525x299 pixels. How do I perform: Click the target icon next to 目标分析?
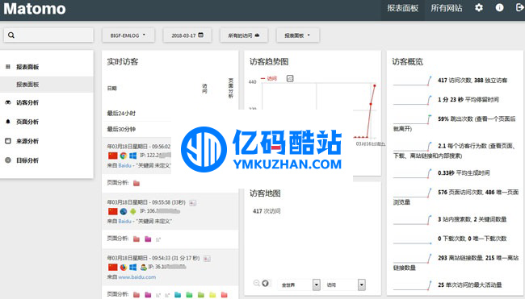[x=8, y=160]
